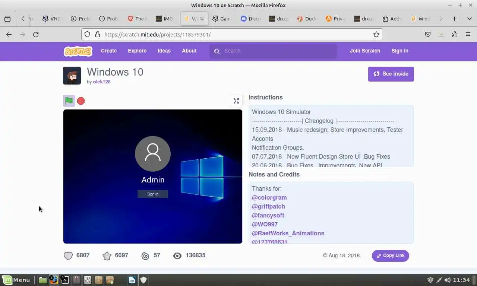Reload the current page

pyautogui.click(x=36, y=34)
